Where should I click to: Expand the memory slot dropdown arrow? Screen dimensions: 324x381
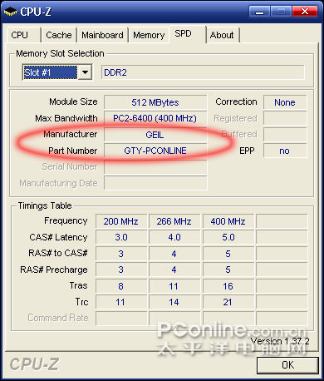(x=85, y=72)
